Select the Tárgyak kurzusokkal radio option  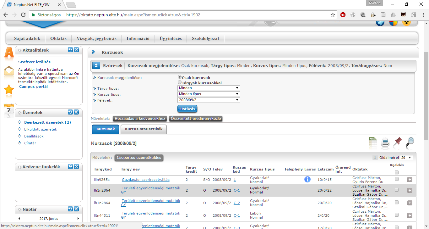(180, 82)
